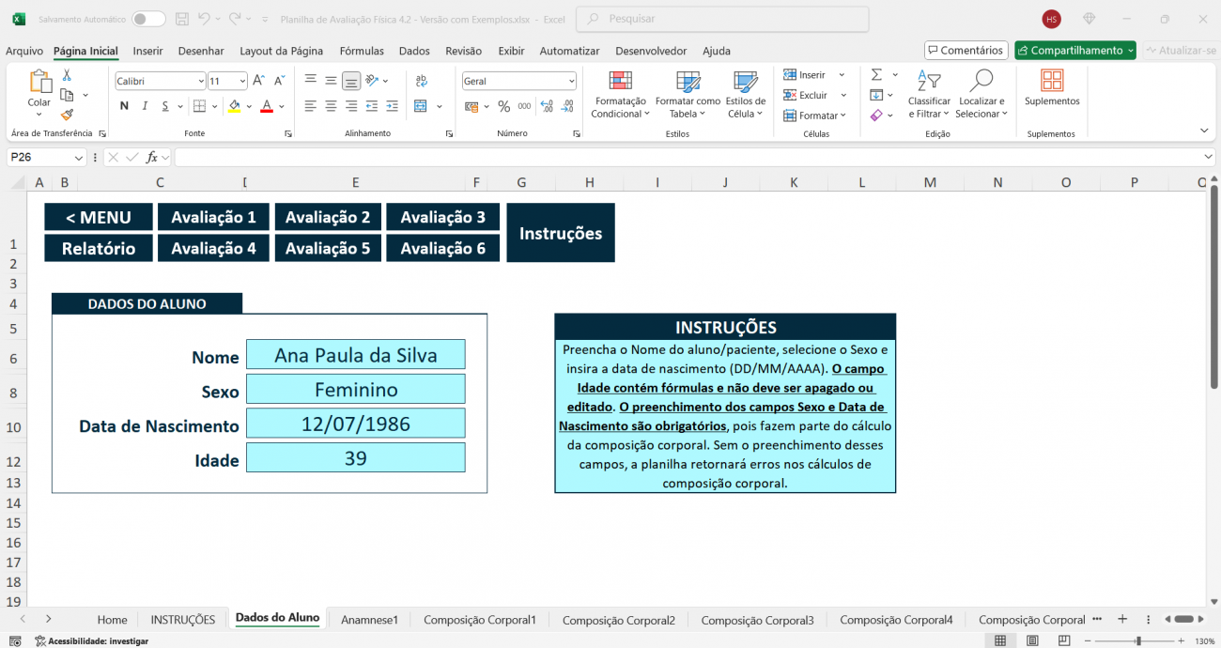Switch to the Composição Corporal2 sheet tab
The height and width of the screenshot is (648, 1221).
click(x=619, y=620)
